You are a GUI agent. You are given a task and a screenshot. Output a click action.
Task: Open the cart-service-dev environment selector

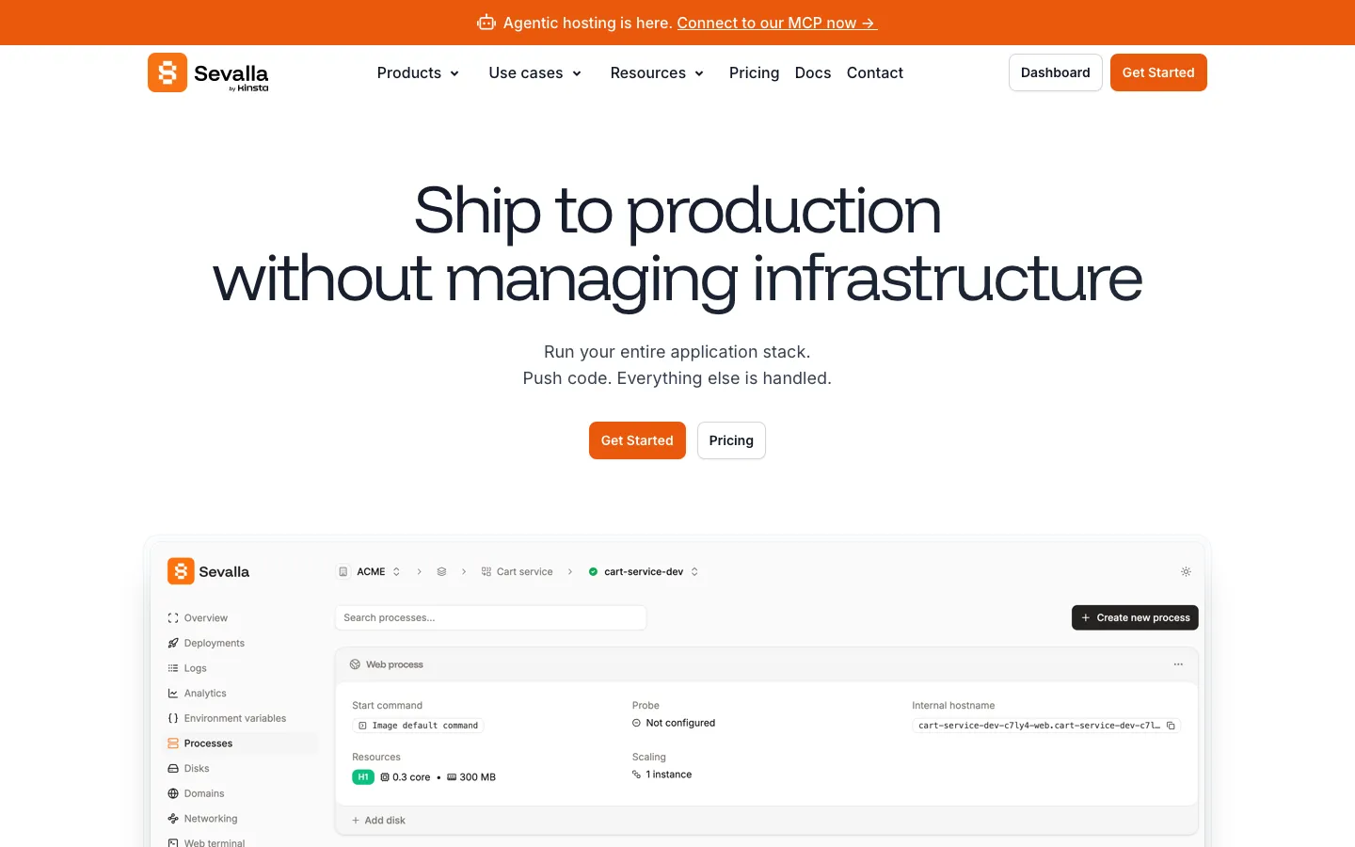click(644, 571)
